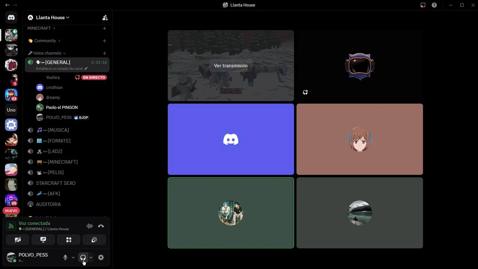478x269 pixels.
Task: Open Discord direct messages home icon
Action: pos(11,18)
